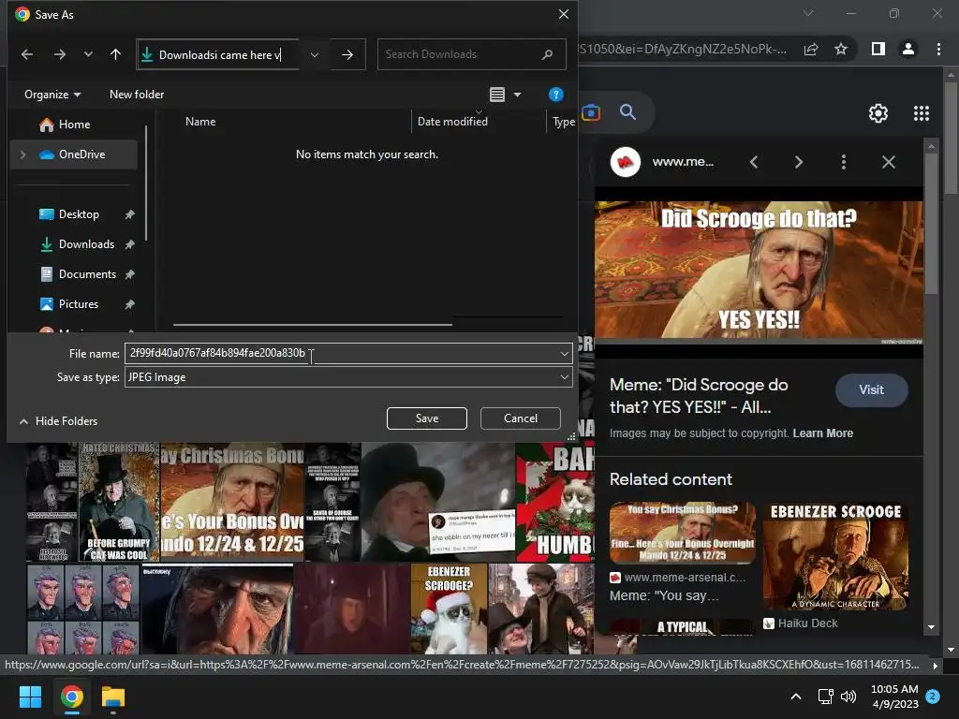Image resolution: width=959 pixels, height=719 pixels.
Task: Open taskbar clock and date
Action: point(894,697)
